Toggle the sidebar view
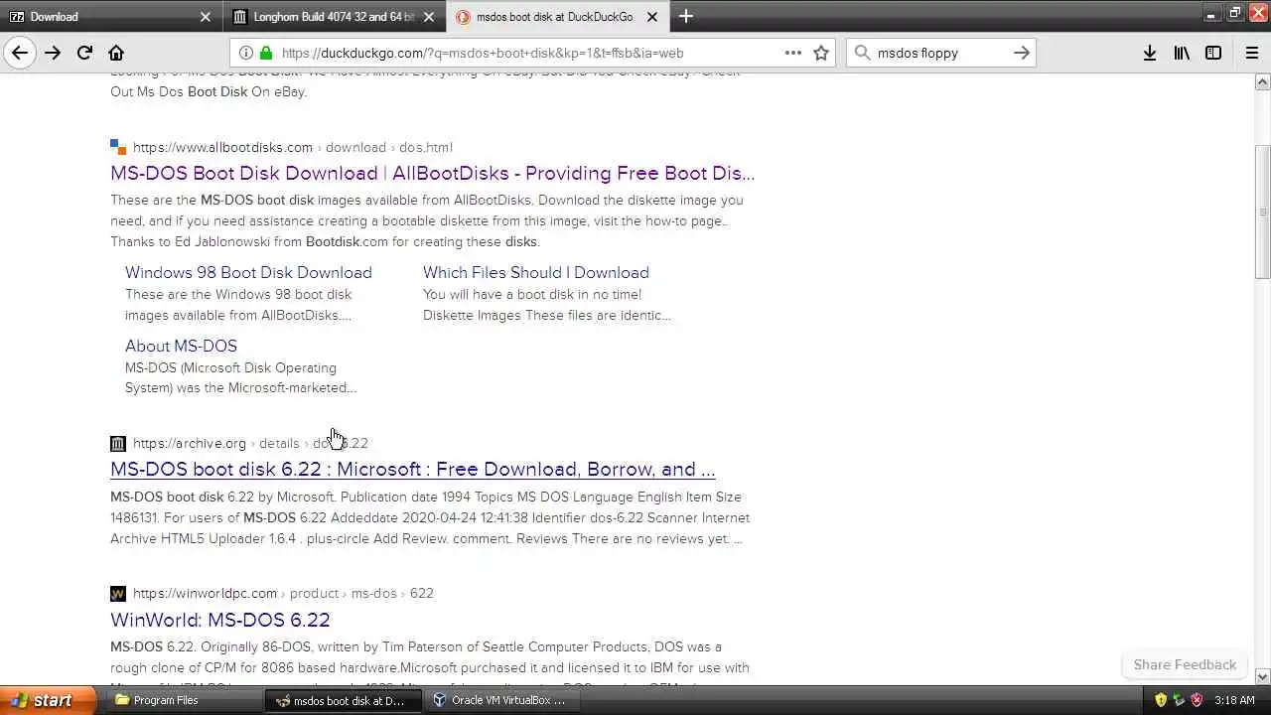The width and height of the screenshot is (1271, 715). pyautogui.click(x=1213, y=53)
